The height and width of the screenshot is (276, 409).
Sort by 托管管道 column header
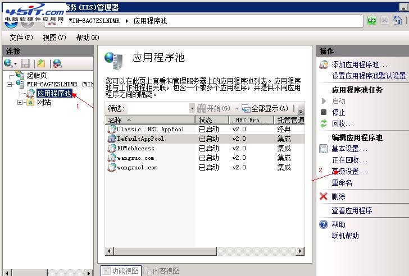(289, 120)
